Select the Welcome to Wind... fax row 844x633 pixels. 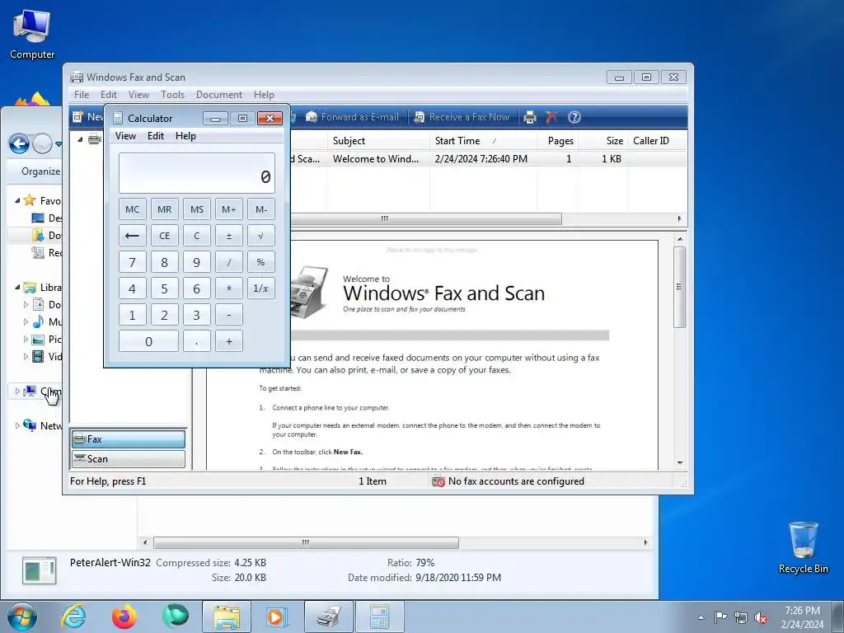click(x=489, y=159)
